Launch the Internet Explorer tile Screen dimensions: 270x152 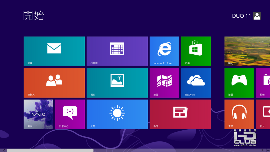(164, 51)
